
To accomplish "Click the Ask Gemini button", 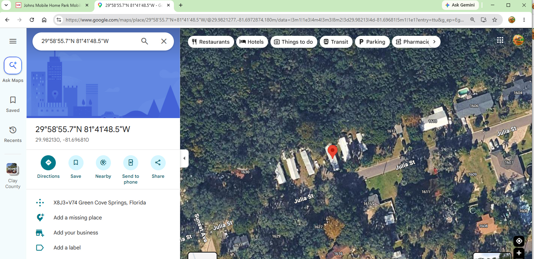I will click(x=460, y=5).
